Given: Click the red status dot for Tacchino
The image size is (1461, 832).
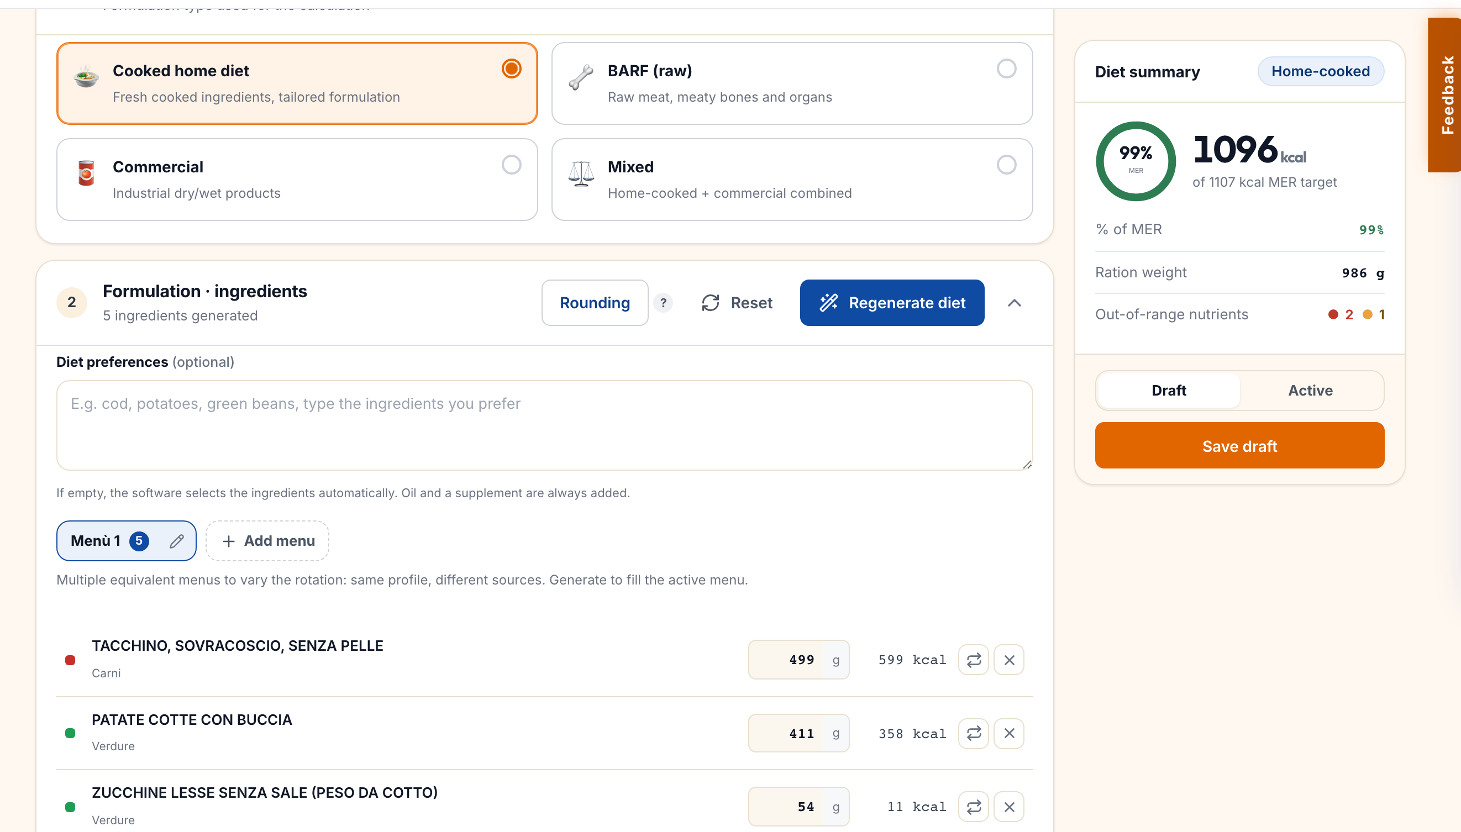Looking at the screenshot, I should 70,660.
